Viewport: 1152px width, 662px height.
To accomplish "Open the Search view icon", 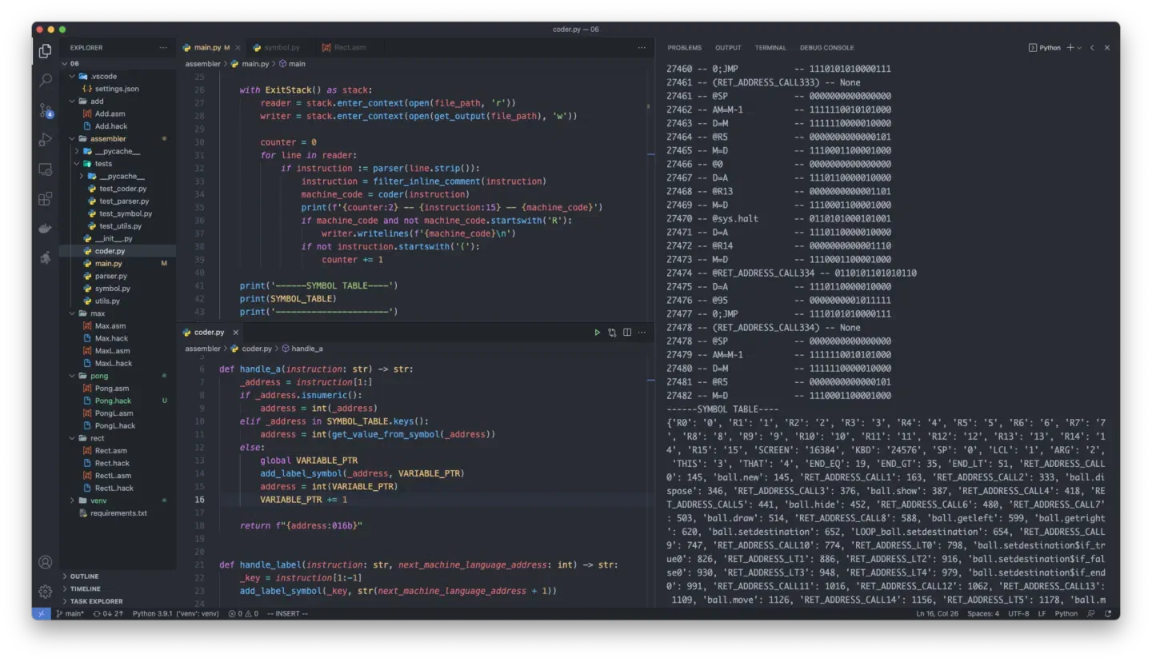I will pyautogui.click(x=46, y=80).
